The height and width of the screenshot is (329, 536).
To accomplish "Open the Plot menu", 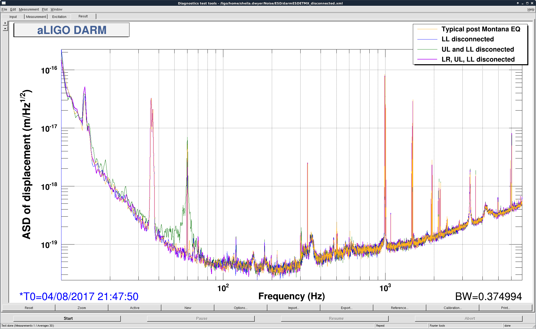I will (x=45, y=9).
